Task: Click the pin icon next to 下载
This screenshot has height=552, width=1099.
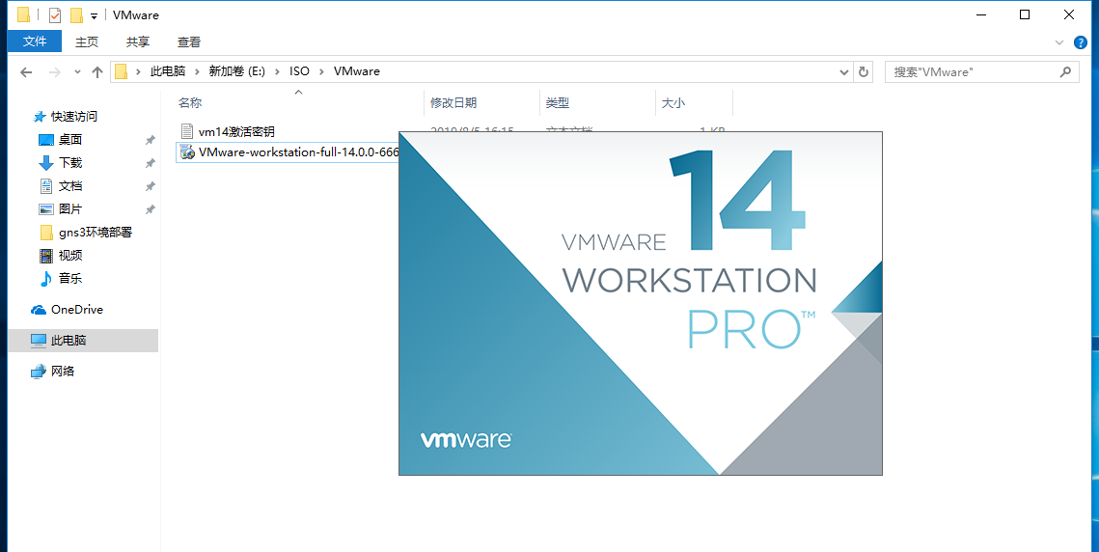Action: (150, 163)
